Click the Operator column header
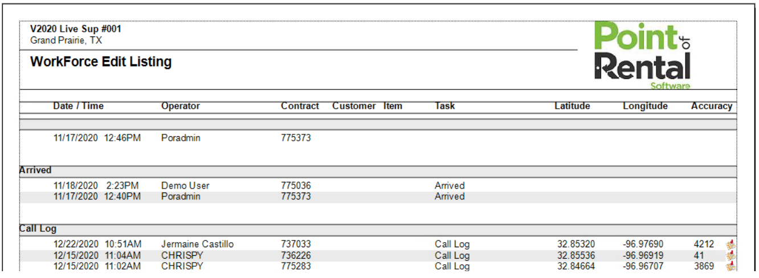This screenshot has width=759, height=278. [x=181, y=106]
